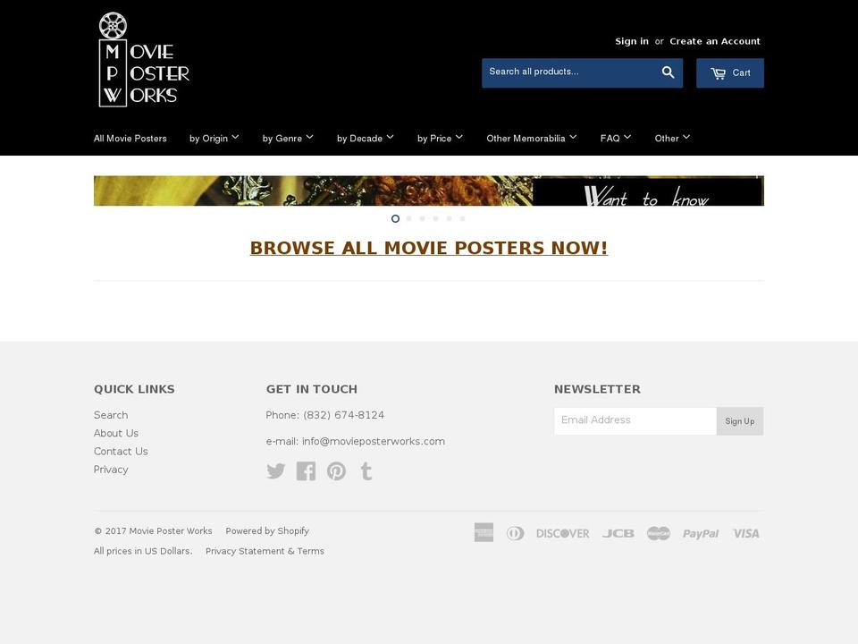858x644 pixels.
Task: Click the American Express payment icon
Action: pos(484,532)
